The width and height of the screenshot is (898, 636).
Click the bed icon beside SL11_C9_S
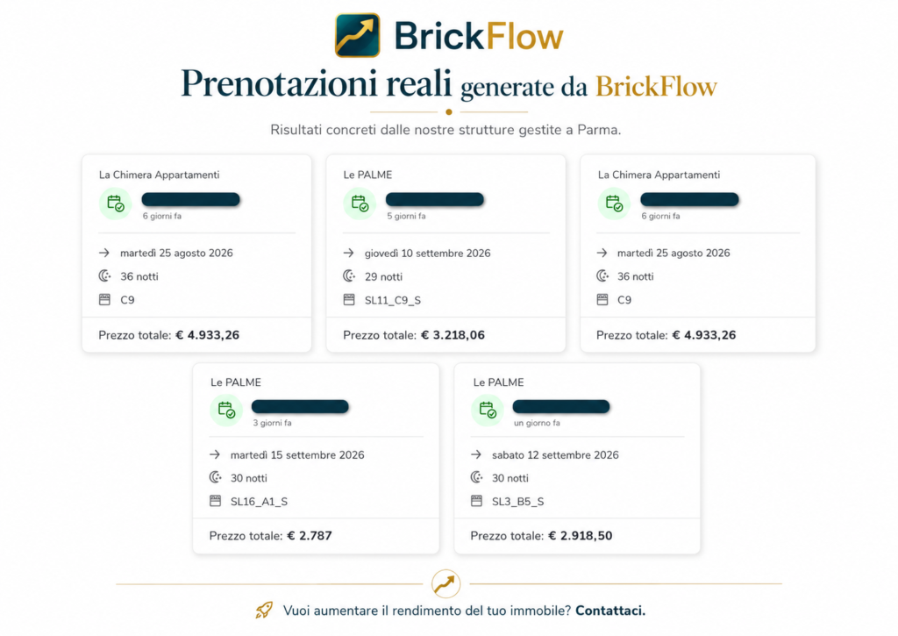tap(349, 300)
